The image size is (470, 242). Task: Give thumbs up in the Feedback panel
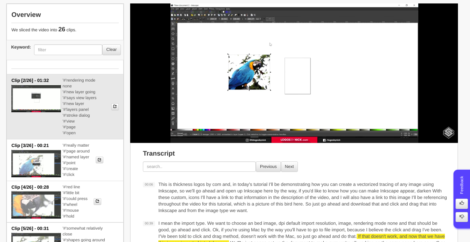click(x=462, y=203)
